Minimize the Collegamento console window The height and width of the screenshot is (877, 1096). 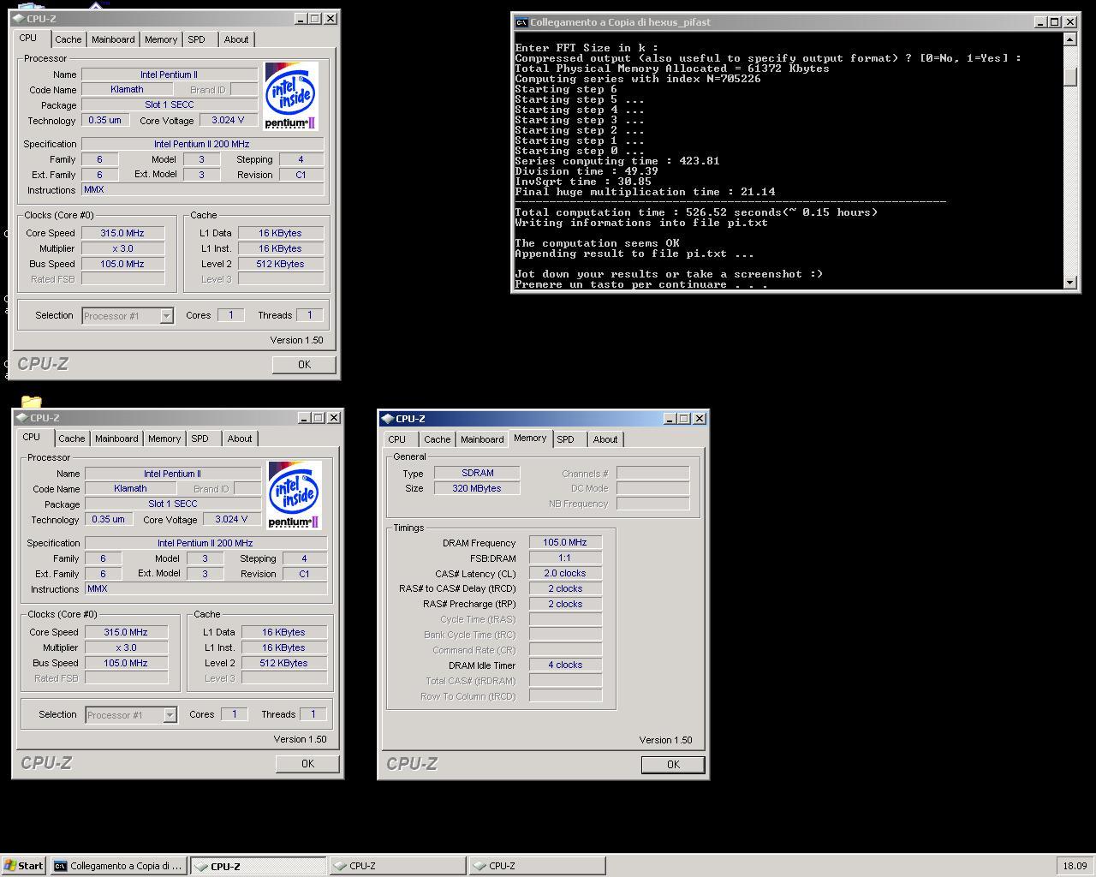(x=1040, y=22)
